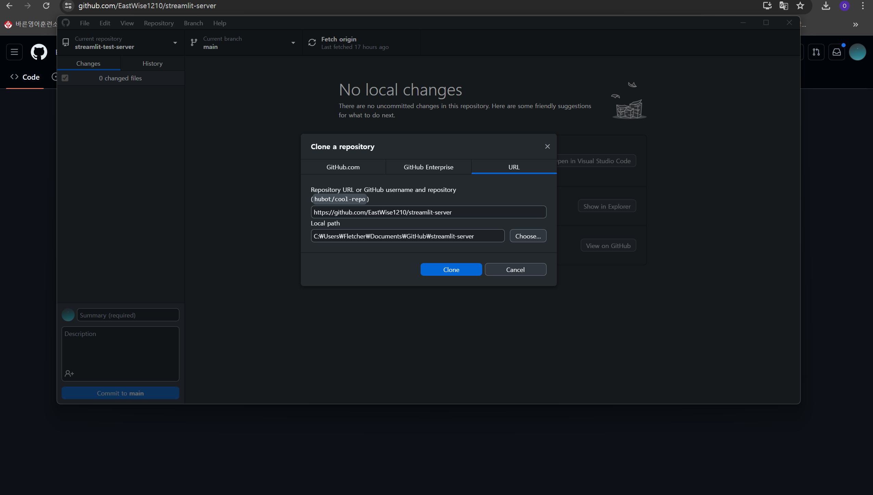
Task: Click Fetch origin button
Action: (x=362, y=42)
